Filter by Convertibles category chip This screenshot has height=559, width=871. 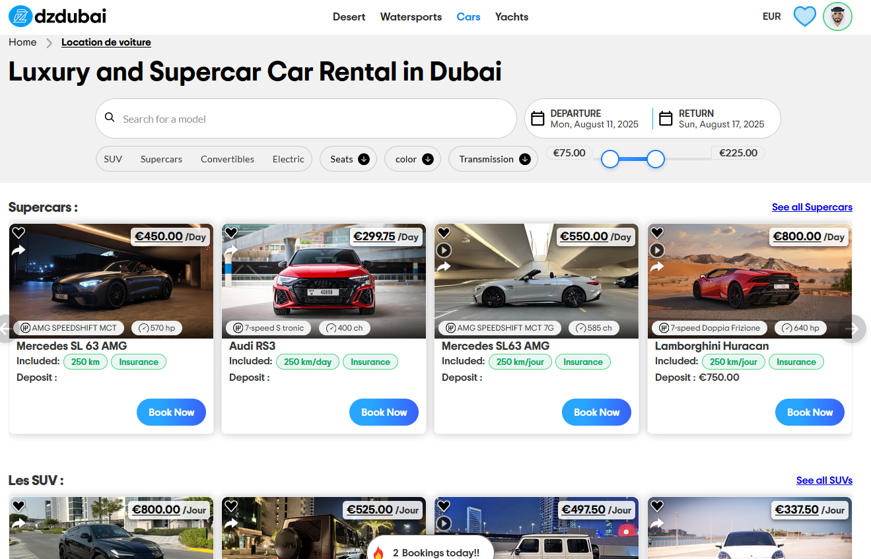pyautogui.click(x=227, y=159)
